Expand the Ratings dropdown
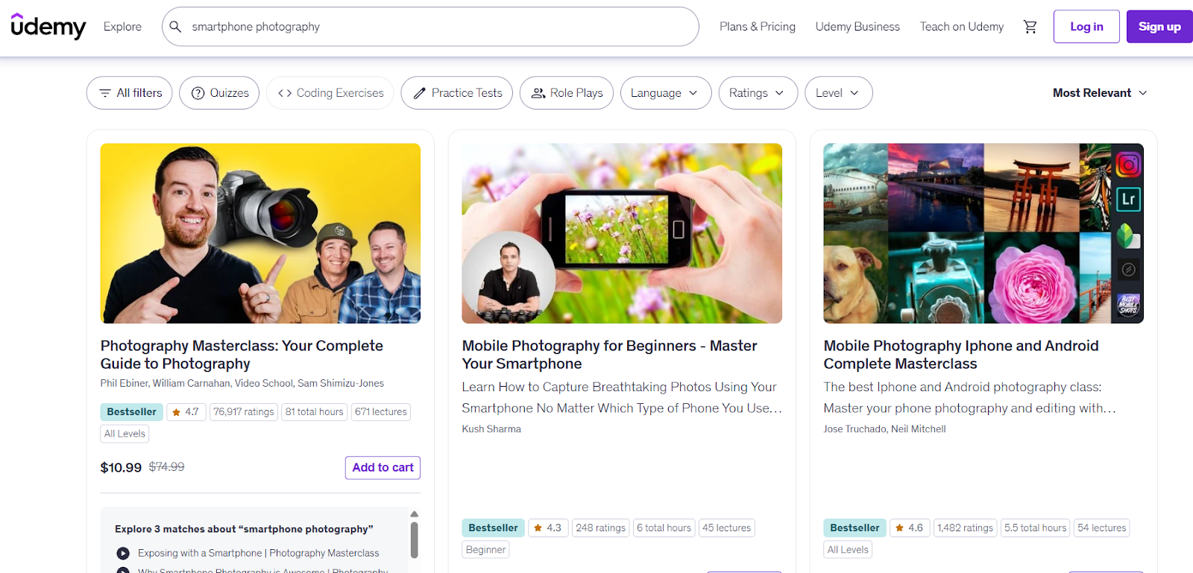Screen dimensions: 1193x573 [758, 93]
